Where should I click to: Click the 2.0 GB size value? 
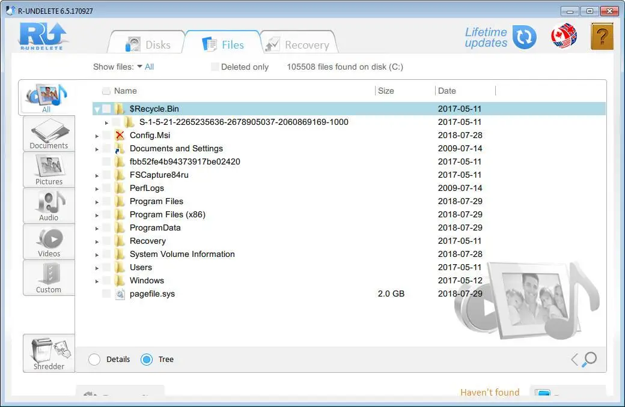(391, 294)
